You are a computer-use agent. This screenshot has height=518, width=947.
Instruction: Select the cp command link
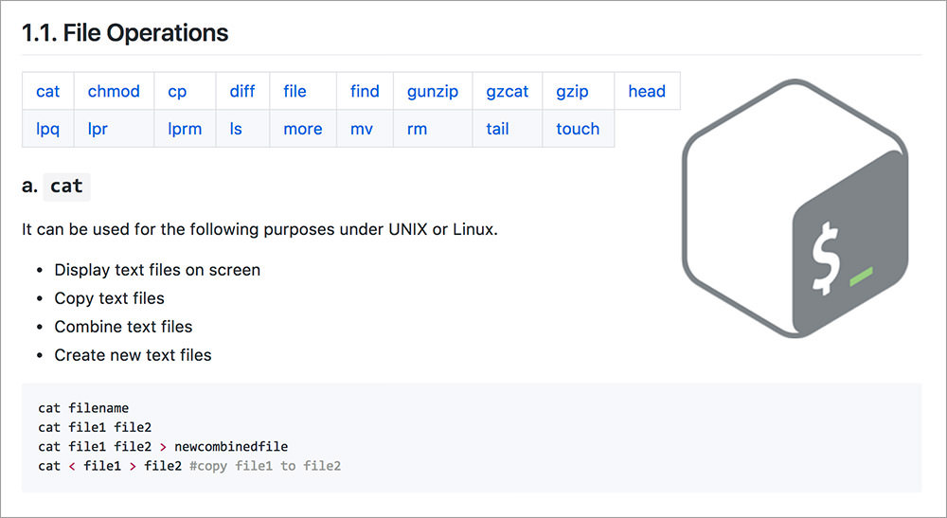[177, 92]
